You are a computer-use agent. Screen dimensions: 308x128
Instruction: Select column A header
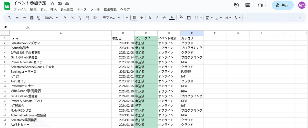(61, 33)
